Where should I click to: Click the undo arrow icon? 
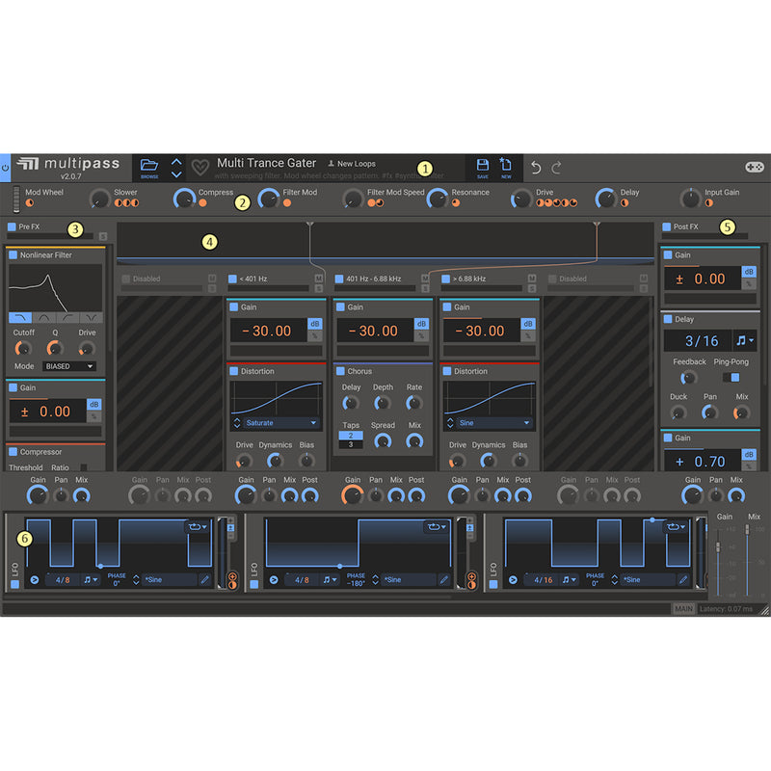click(x=536, y=168)
